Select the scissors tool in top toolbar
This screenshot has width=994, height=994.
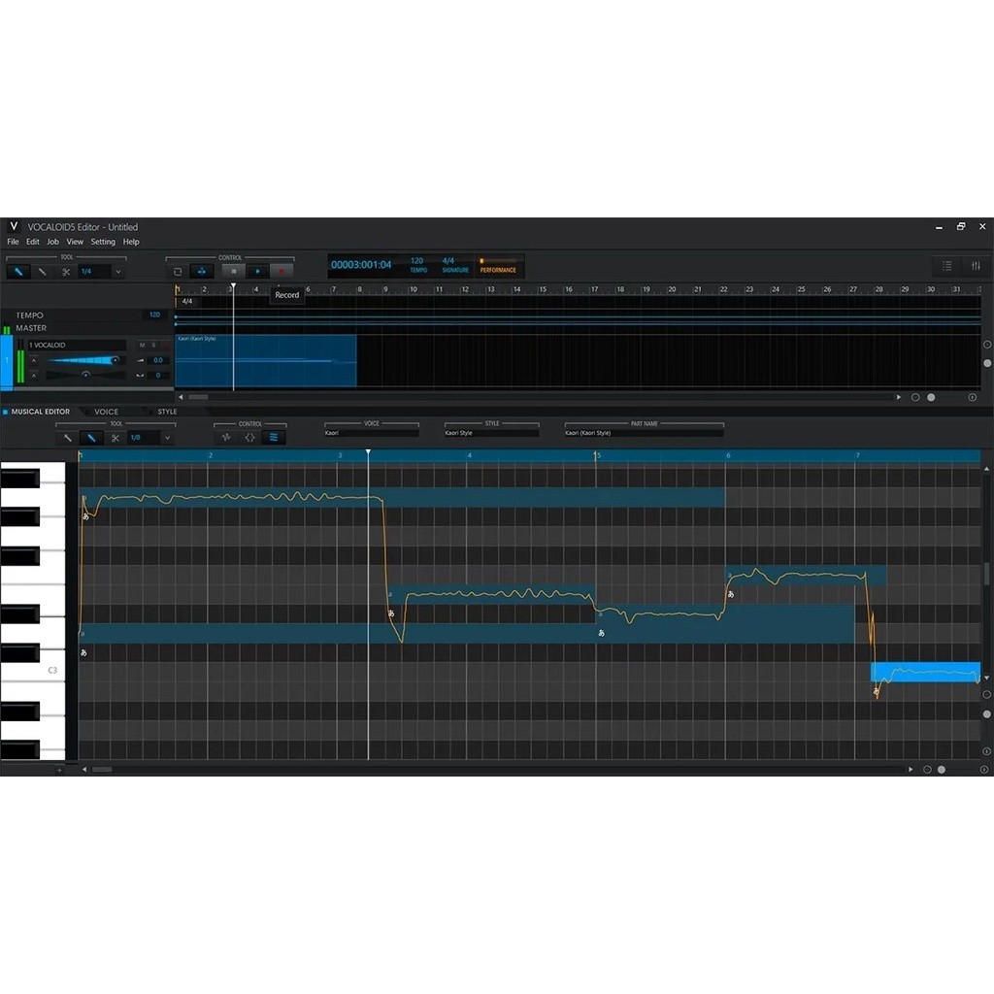coord(66,272)
